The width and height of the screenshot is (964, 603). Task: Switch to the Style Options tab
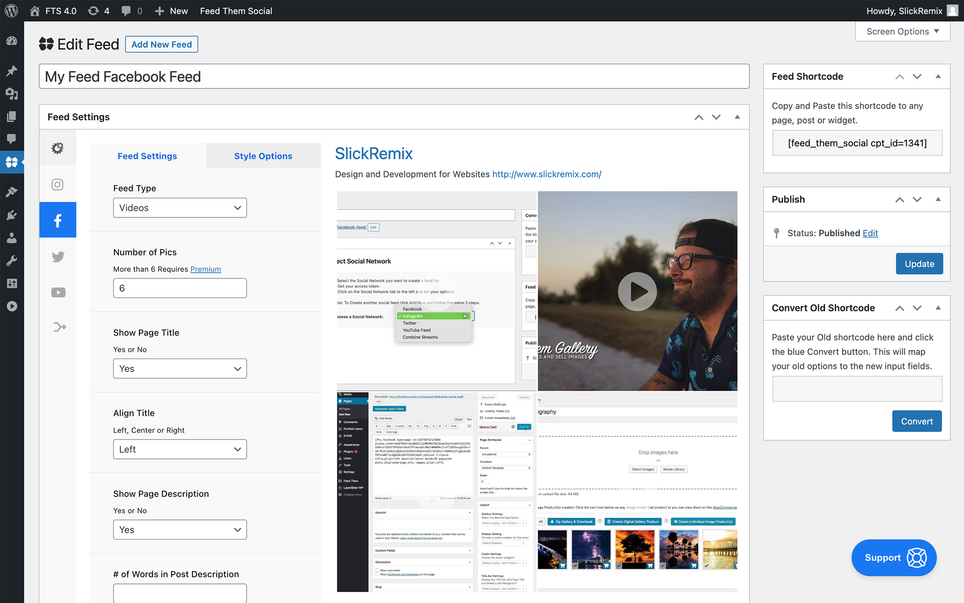pyautogui.click(x=263, y=156)
